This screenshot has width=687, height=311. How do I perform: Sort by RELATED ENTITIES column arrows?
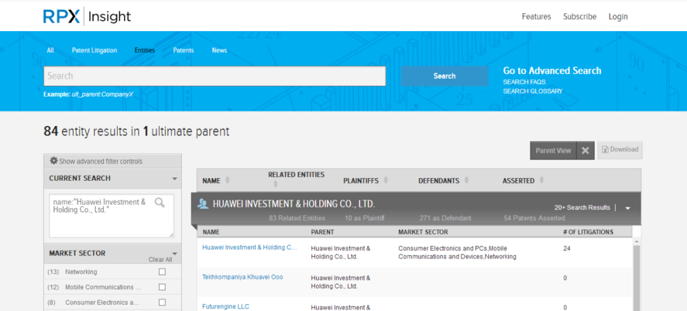275,184
